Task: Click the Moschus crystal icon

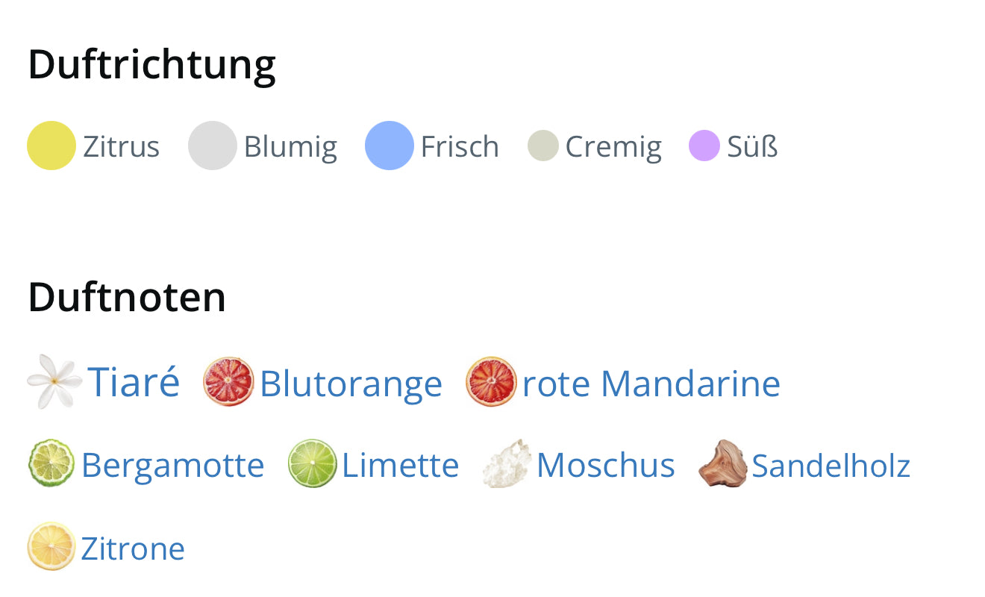Action: point(507,463)
